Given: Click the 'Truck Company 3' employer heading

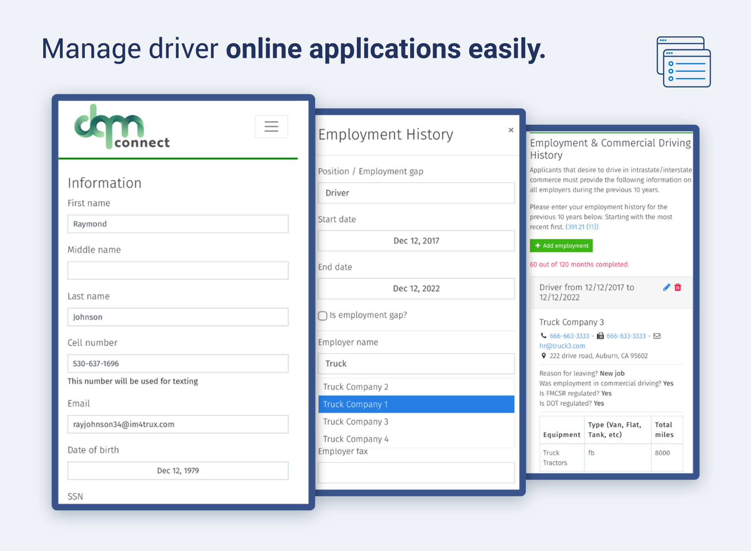Looking at the screenshot, I should point(572,322).
